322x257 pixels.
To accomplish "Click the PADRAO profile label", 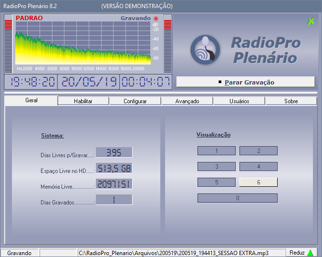I will tap(29, 18).
